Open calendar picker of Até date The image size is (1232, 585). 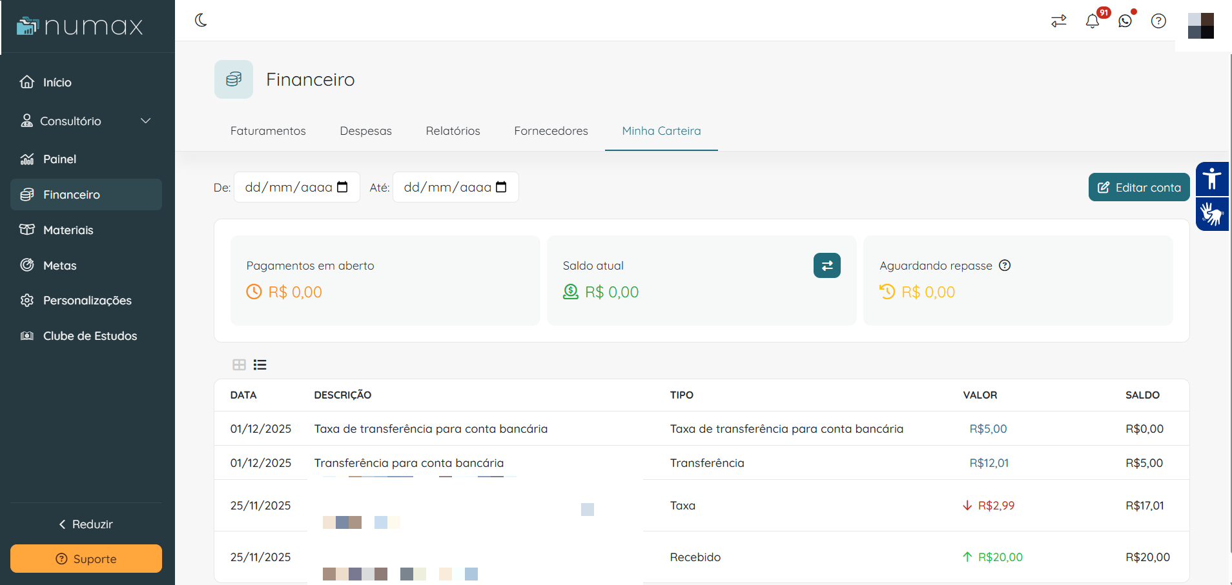coord(502,187)
